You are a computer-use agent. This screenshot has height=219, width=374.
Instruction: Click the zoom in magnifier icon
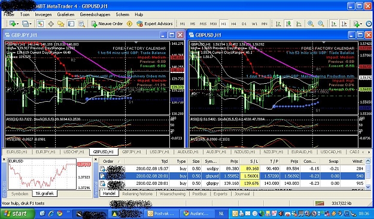(311, 23)
